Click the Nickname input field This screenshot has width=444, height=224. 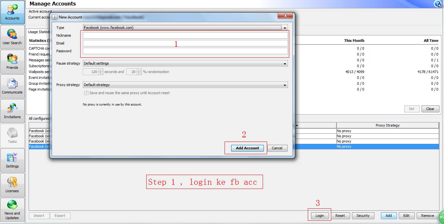[185, 35]
